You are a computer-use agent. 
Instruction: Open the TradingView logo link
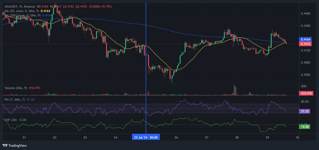[14, 145]
